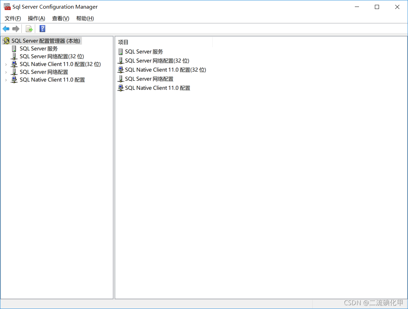Click the SQL Server 网络配置 icon in tree
This screenshot has height=309, width=408.
14,72
